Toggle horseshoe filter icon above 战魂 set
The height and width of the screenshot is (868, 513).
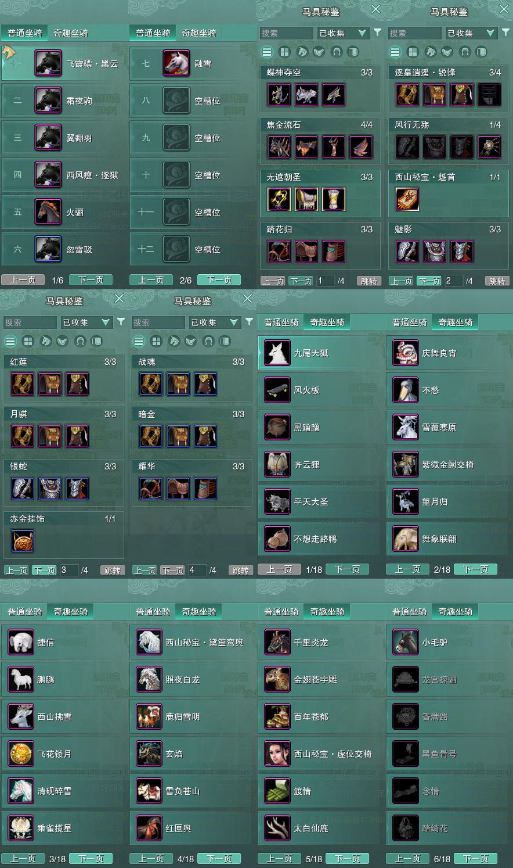point(208,341)
